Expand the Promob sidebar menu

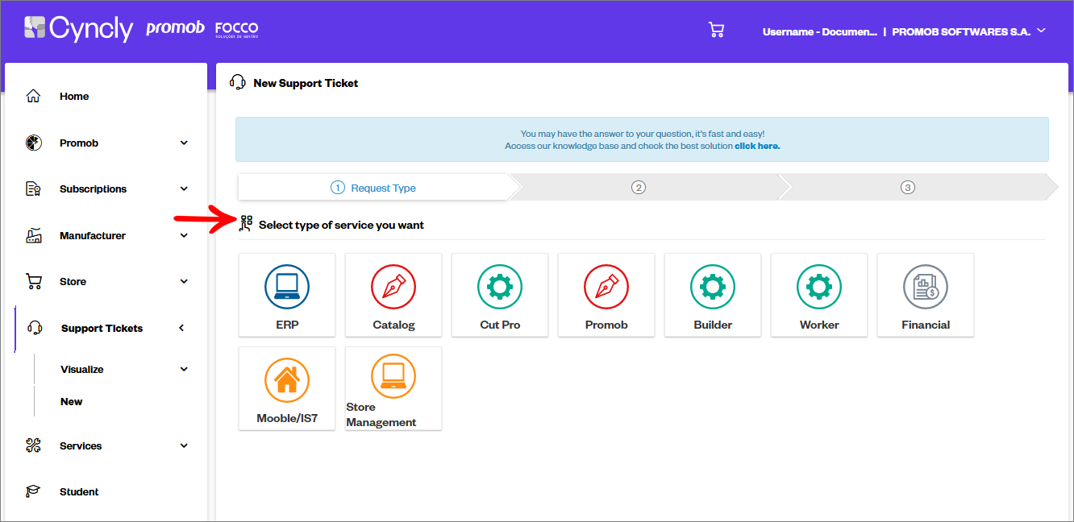[184, 143]
